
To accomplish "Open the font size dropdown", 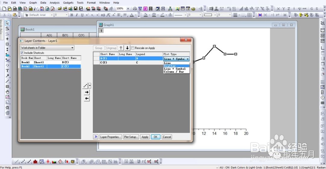I will click(67, 15).
